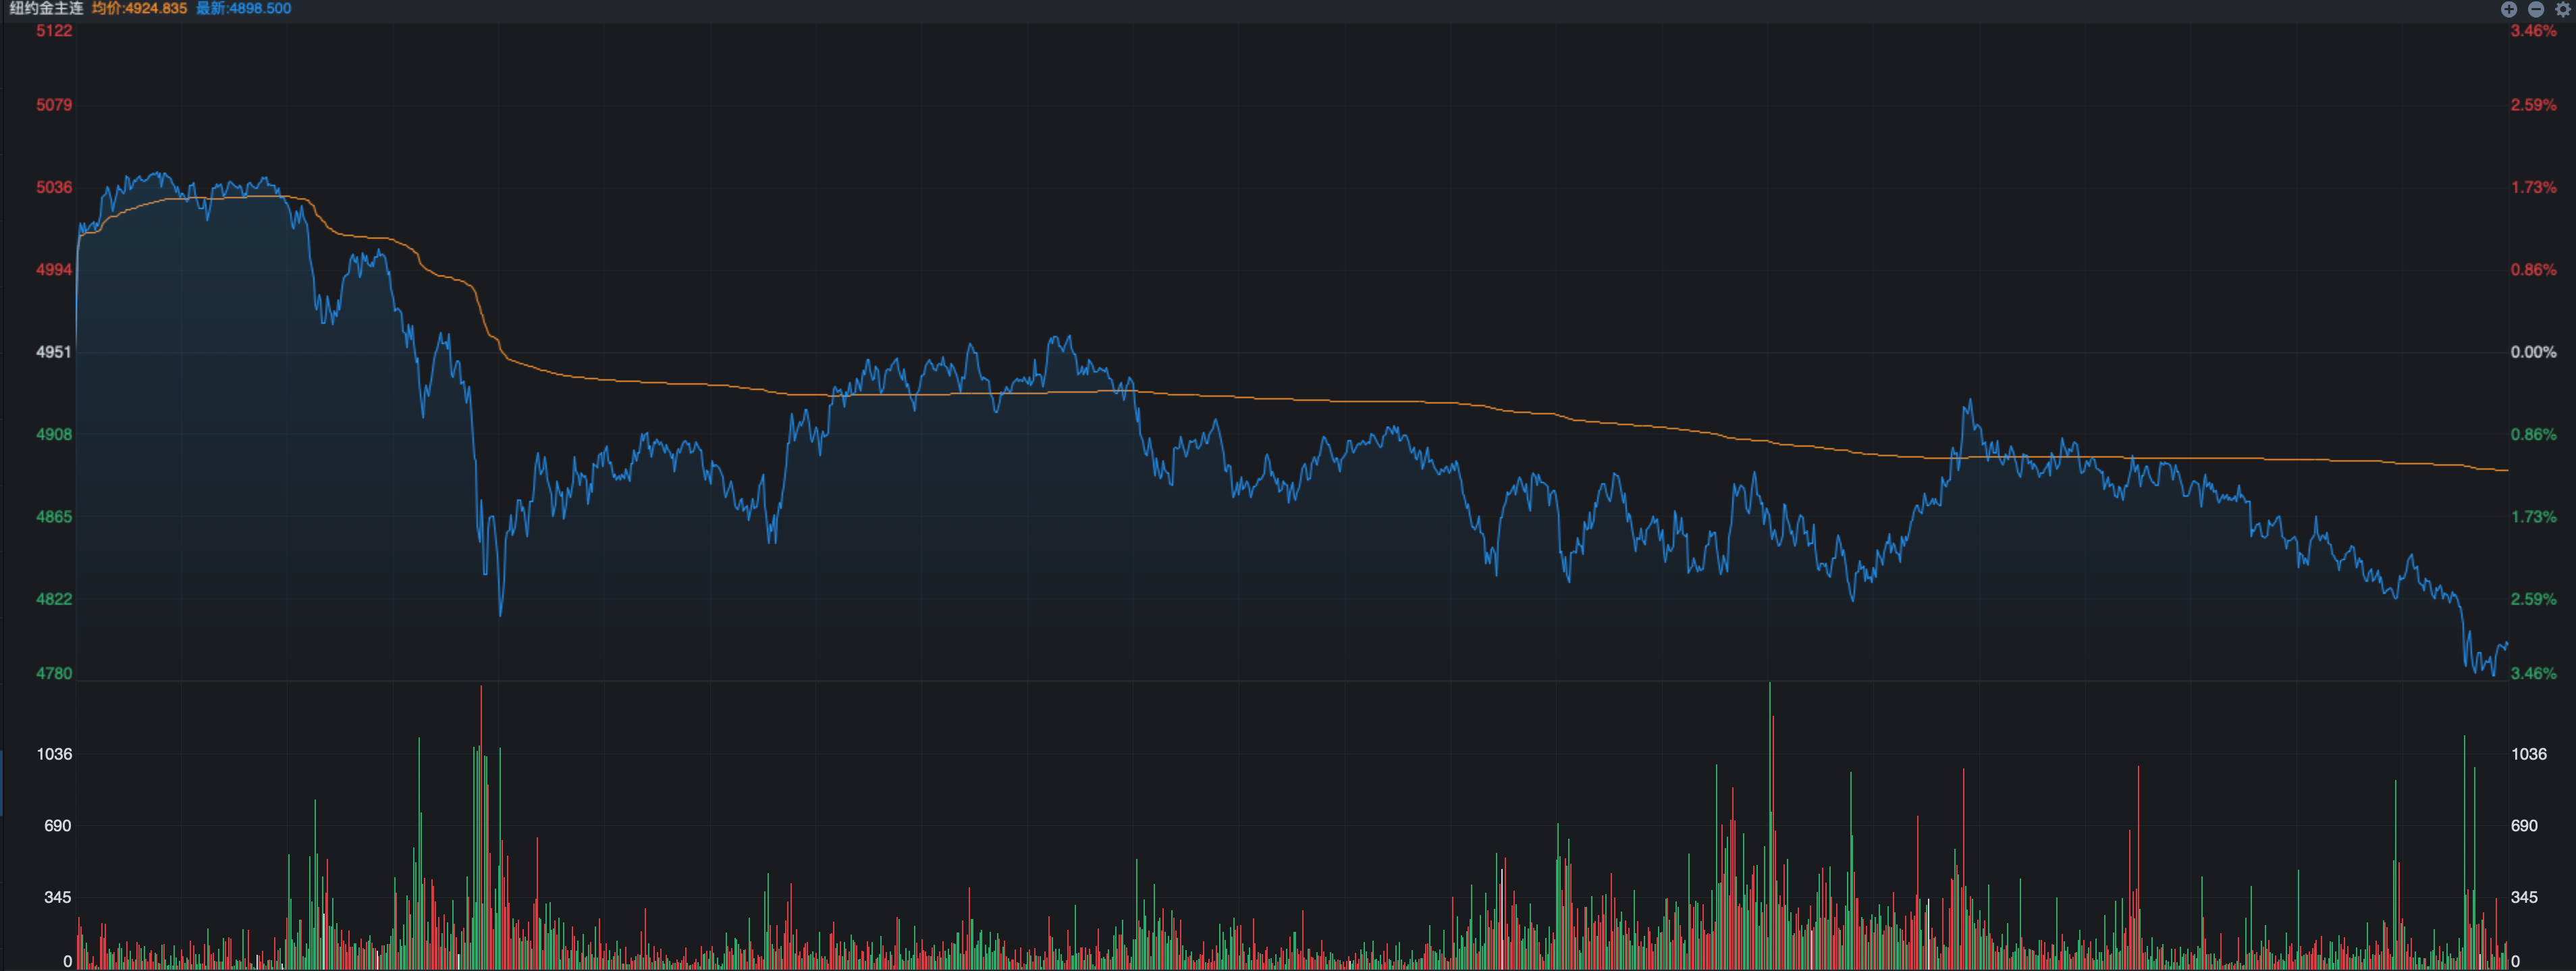Click the minus zoom-out icon
This screenshot has width=2576, height=971.
tap(2536, 9)
